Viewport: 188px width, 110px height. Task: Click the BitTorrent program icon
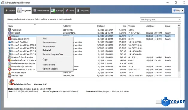tap(10, 33)
